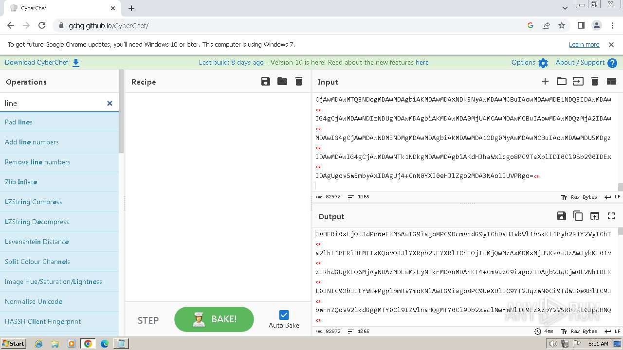Select the HASSH Client Fingerprint operation

click(59, 321)
